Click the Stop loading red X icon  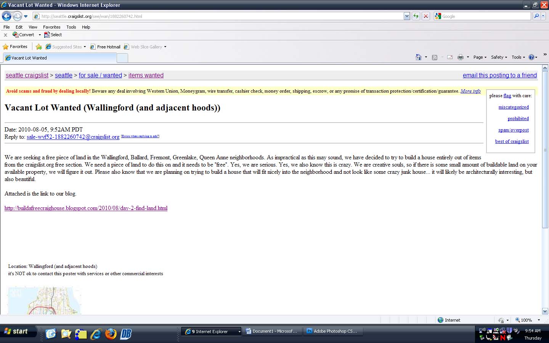point(425,16)
